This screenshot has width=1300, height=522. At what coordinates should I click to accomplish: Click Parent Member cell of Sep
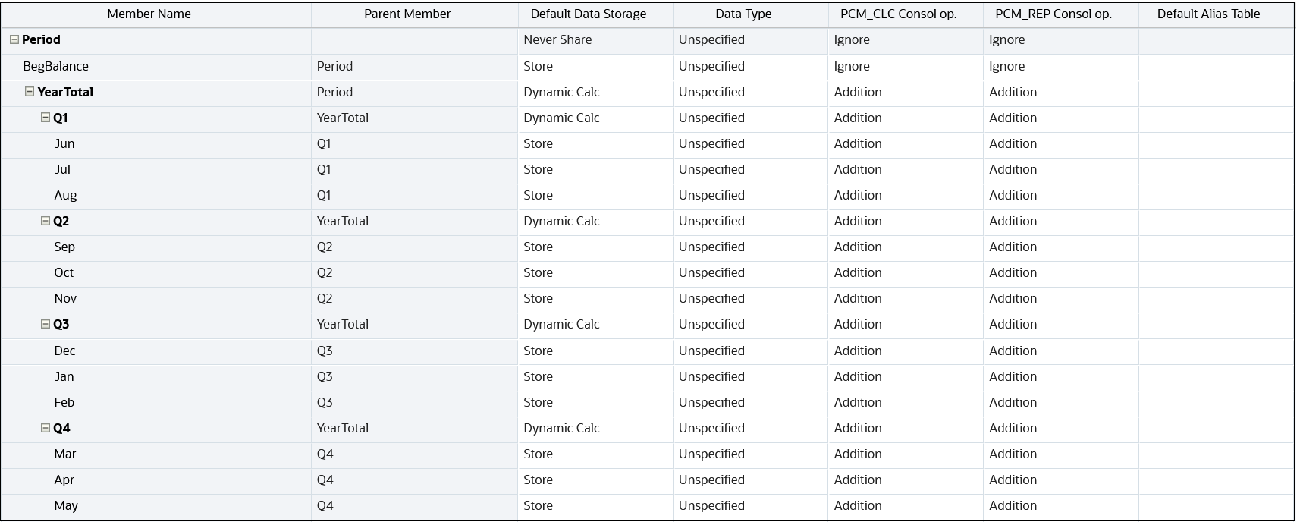tap(414, 247)
